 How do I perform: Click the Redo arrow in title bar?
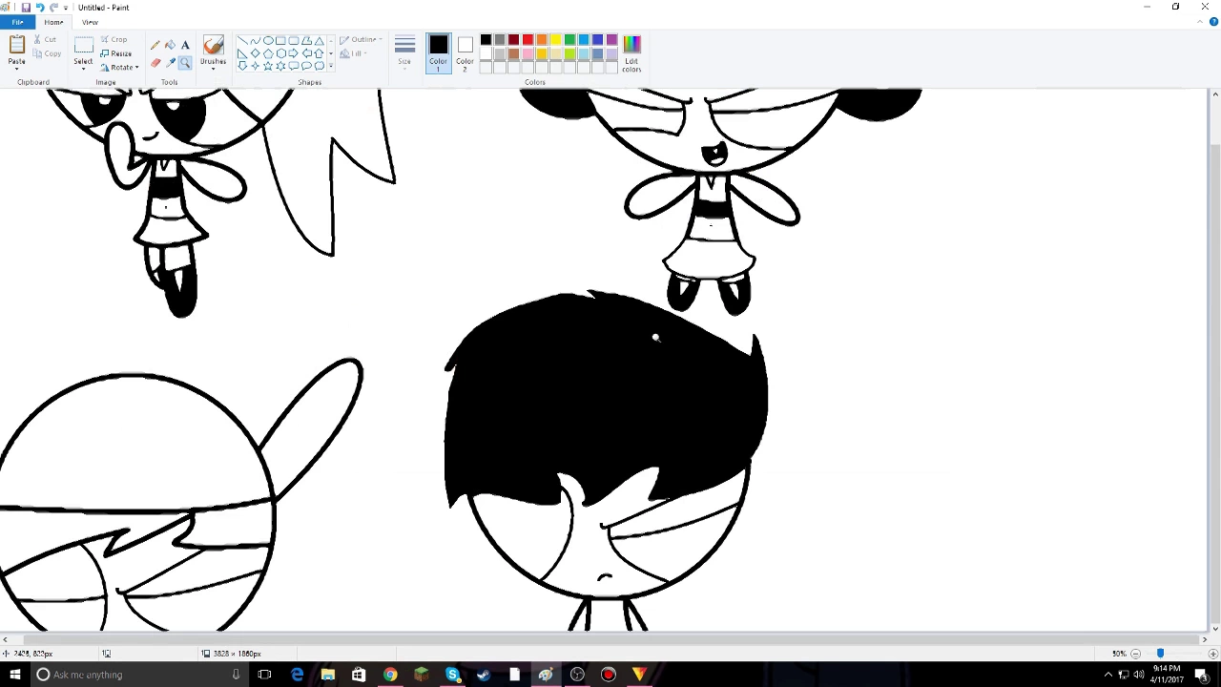click(53, 8)
